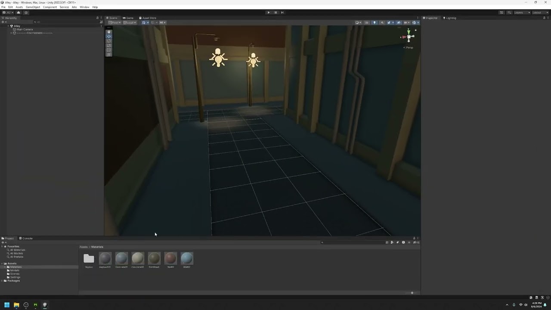Select the Scale tool in the scene overlay
This screenshot has width=551, height=310.
coord(109,45)
